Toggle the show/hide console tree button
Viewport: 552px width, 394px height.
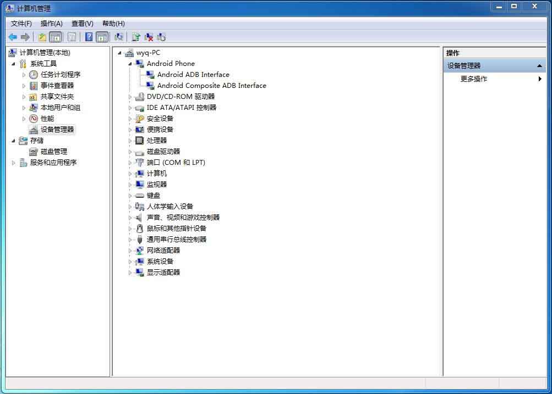pos(55,37)
